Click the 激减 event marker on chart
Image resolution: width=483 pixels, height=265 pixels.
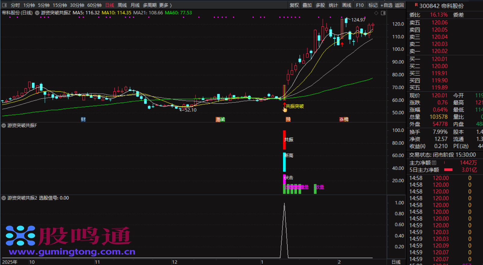point(220,119)
